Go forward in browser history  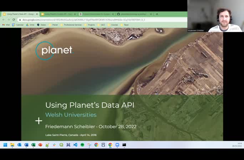click(9, 20)
